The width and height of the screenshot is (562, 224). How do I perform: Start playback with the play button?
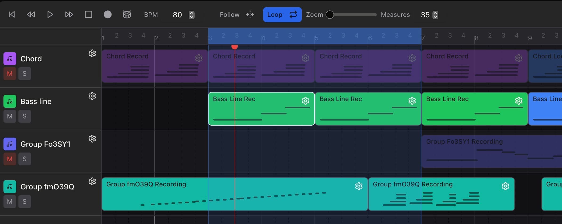(x=50, y=14)
